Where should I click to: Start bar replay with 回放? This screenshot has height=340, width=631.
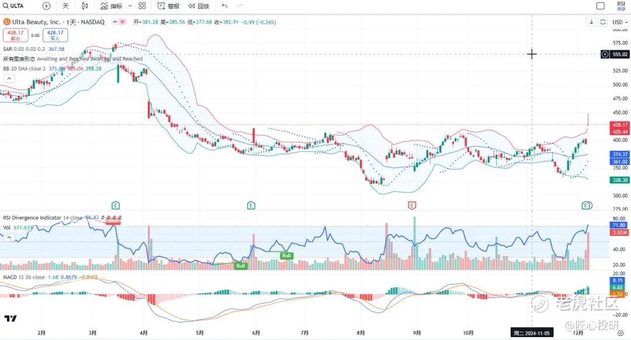(x=199, y=6)
